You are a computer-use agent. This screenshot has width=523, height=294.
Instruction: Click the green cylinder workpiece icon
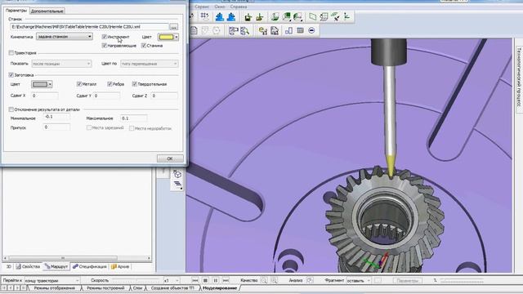[x=275, y=16]
